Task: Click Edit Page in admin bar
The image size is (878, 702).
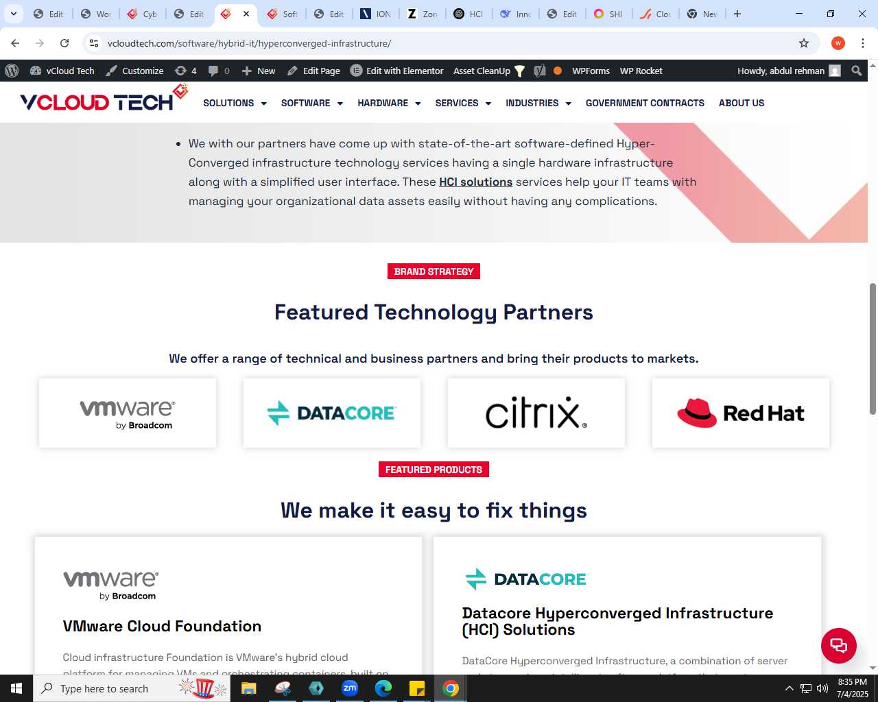Action: point(313,71)
